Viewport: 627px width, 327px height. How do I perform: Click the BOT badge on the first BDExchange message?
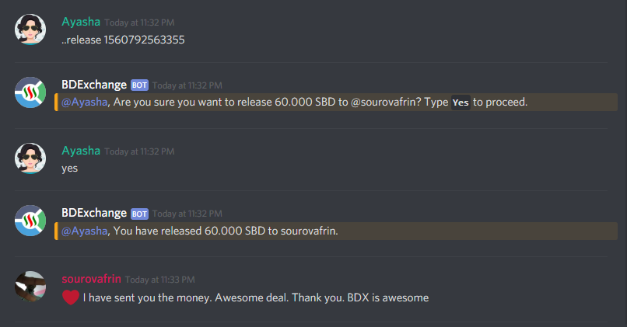pos(139,85)
